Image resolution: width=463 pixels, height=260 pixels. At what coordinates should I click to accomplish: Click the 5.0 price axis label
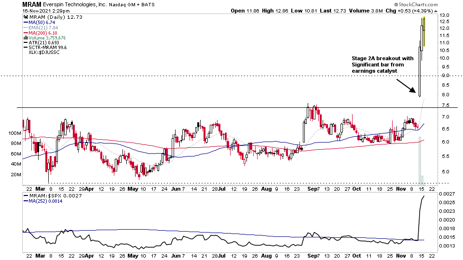pyautogui.click(x=446, y=171)
